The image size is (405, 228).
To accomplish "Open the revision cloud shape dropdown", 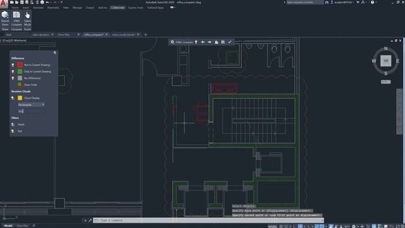I will [31, 104].
